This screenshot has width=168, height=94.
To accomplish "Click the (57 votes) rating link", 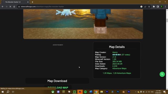I will 125,55.
